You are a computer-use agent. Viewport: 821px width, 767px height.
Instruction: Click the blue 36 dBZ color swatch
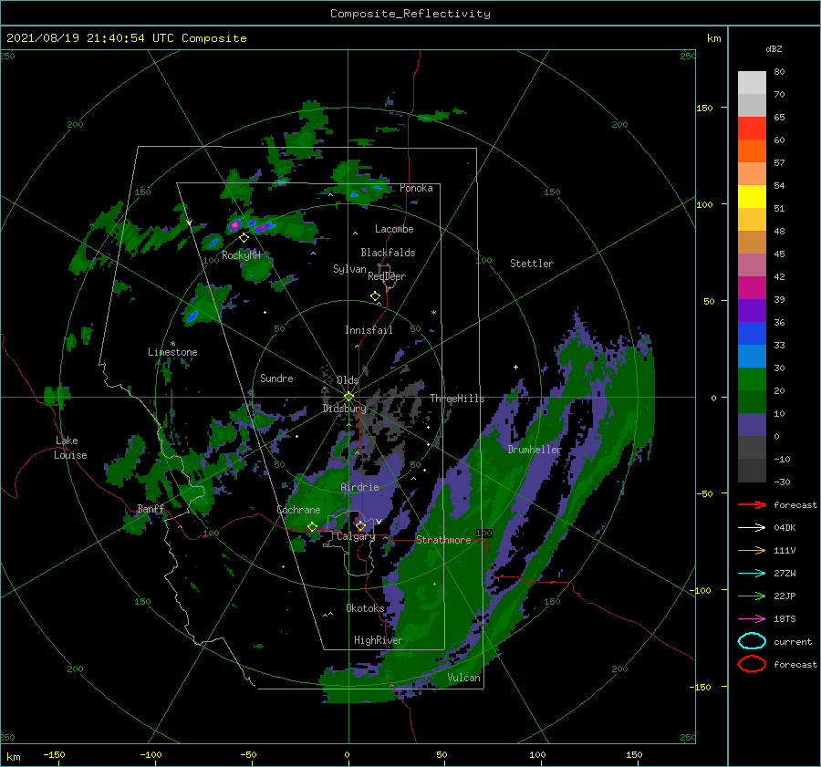(x=752, y=333)
